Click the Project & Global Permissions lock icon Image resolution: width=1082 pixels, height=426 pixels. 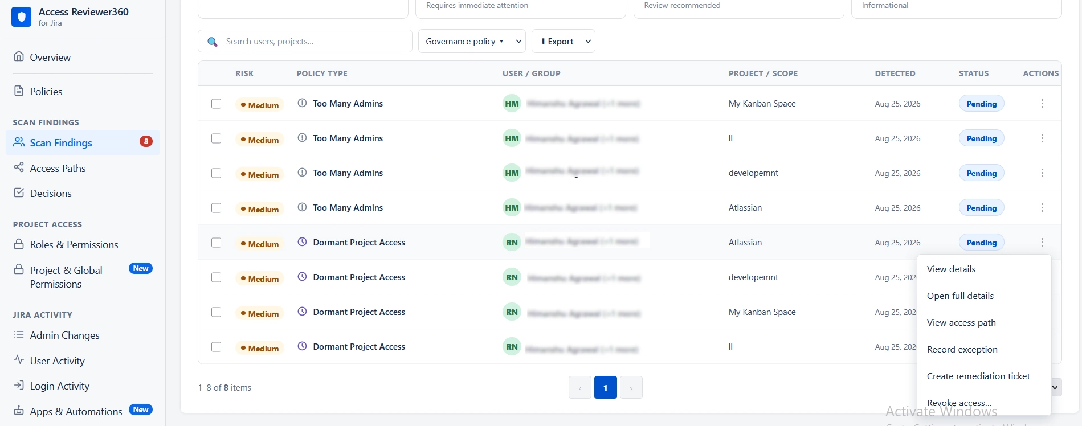point(19,269)
